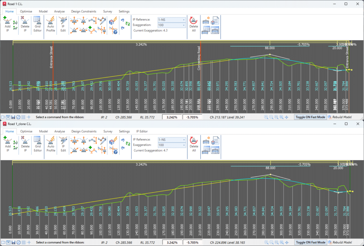Screen dimensions: 364x246
Task: Open Grid Editor in Road 1 window
Action: 37,24
